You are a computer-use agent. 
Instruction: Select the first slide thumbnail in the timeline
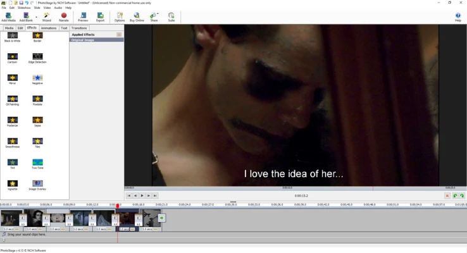(x=11, y=218)
